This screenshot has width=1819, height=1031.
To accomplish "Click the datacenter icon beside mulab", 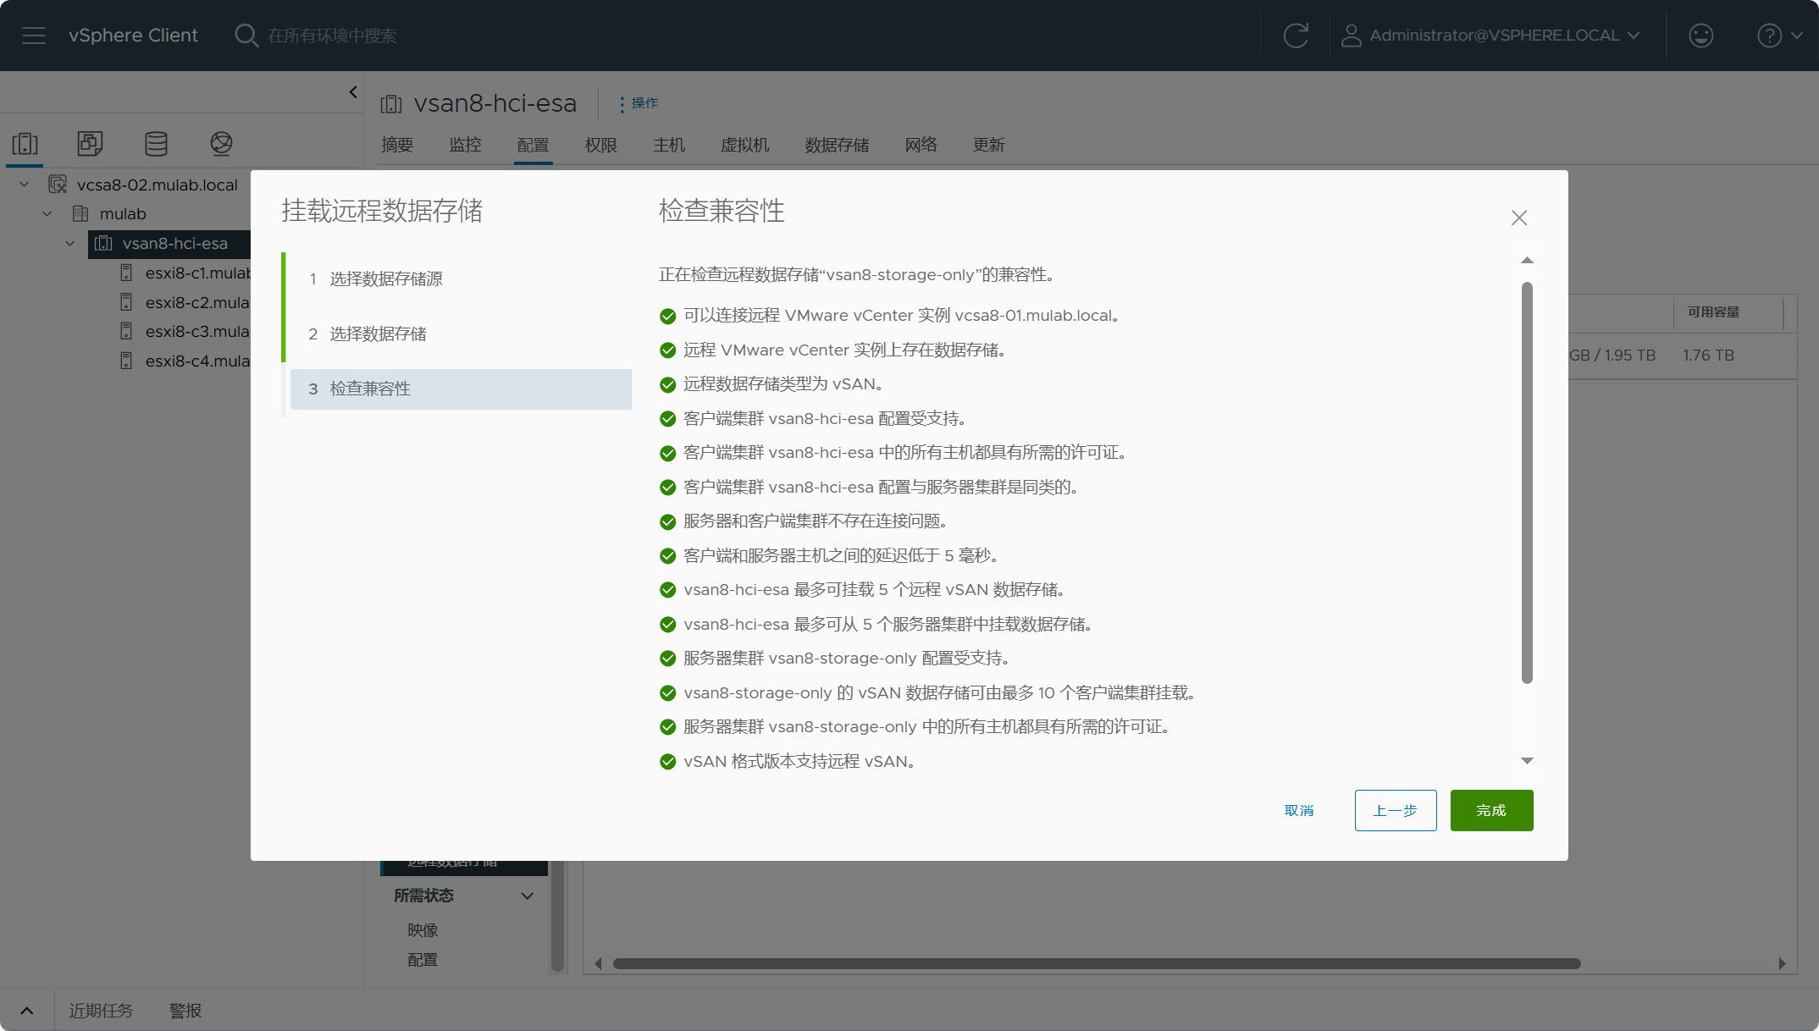I will point(80,214).
